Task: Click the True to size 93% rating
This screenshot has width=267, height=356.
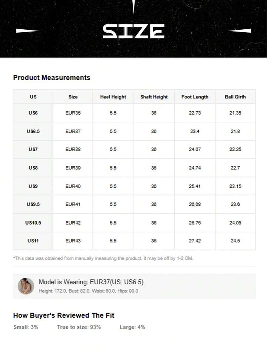Action: coord(79,327)
